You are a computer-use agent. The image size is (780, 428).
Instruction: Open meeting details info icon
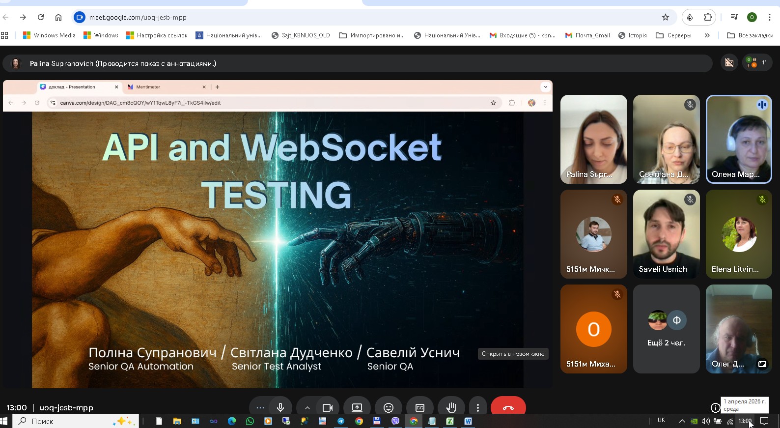pos(715,407)
